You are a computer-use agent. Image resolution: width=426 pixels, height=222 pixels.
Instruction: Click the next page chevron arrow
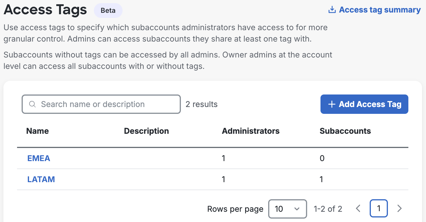point(399,209)
